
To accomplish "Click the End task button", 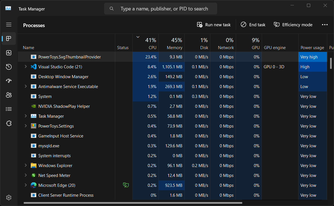I will (253, 25).
